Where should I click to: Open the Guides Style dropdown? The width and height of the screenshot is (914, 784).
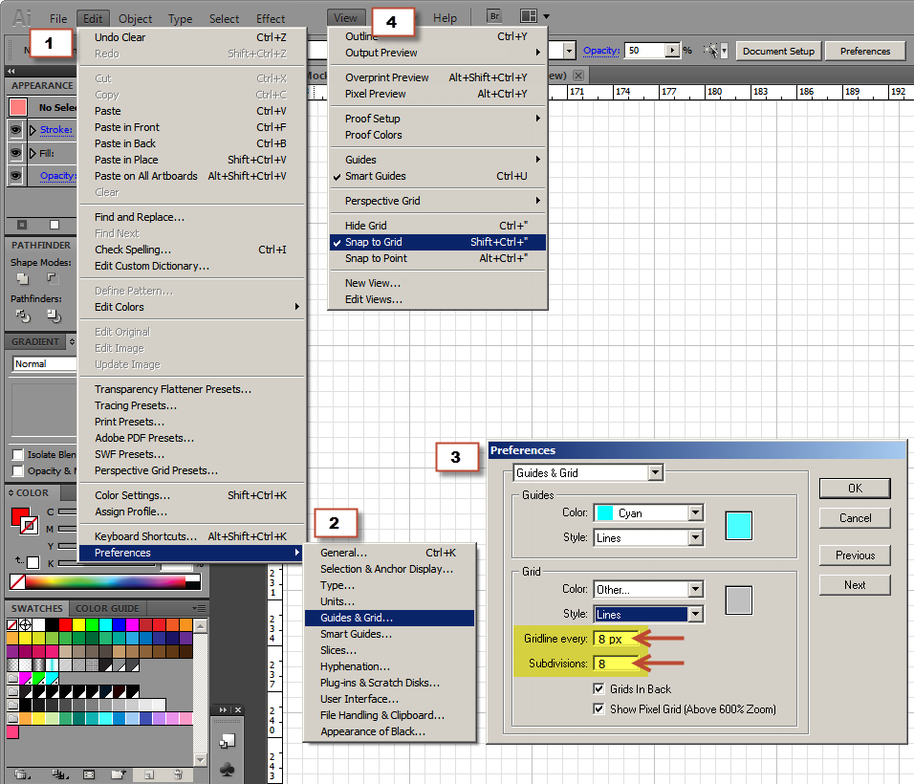click(x=695, y=537)
